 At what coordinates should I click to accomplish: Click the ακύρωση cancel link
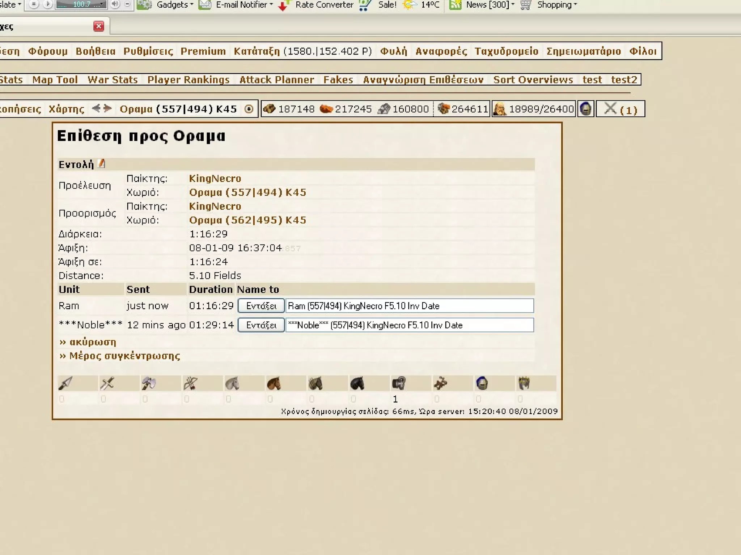[92, 342]
